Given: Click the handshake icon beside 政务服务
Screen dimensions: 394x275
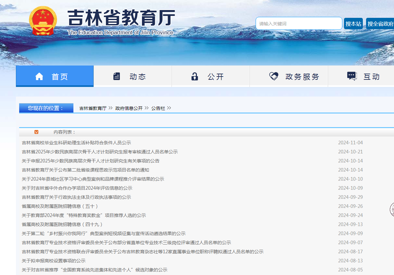Looking at the screenshot, I should pos(273,76).
